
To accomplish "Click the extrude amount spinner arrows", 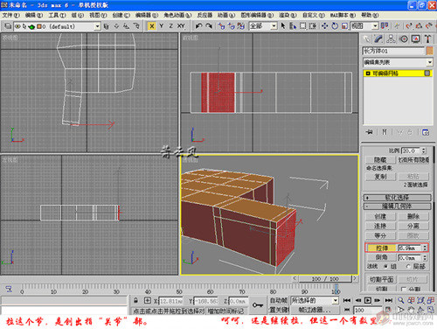I will 425,248.
